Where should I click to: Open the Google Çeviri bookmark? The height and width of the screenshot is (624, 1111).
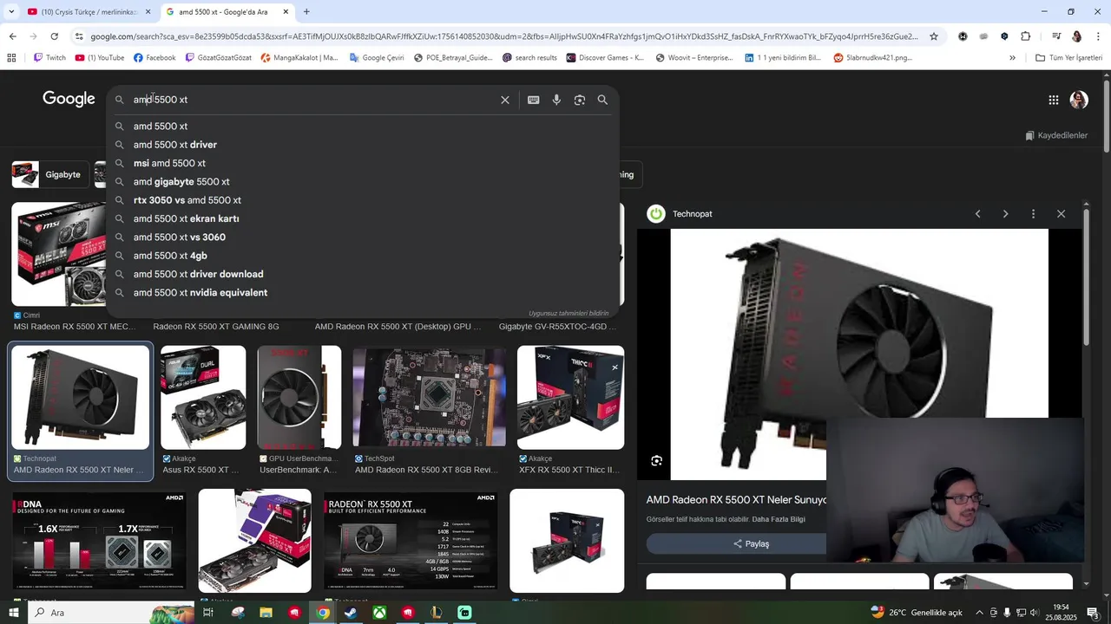(377, 58)
